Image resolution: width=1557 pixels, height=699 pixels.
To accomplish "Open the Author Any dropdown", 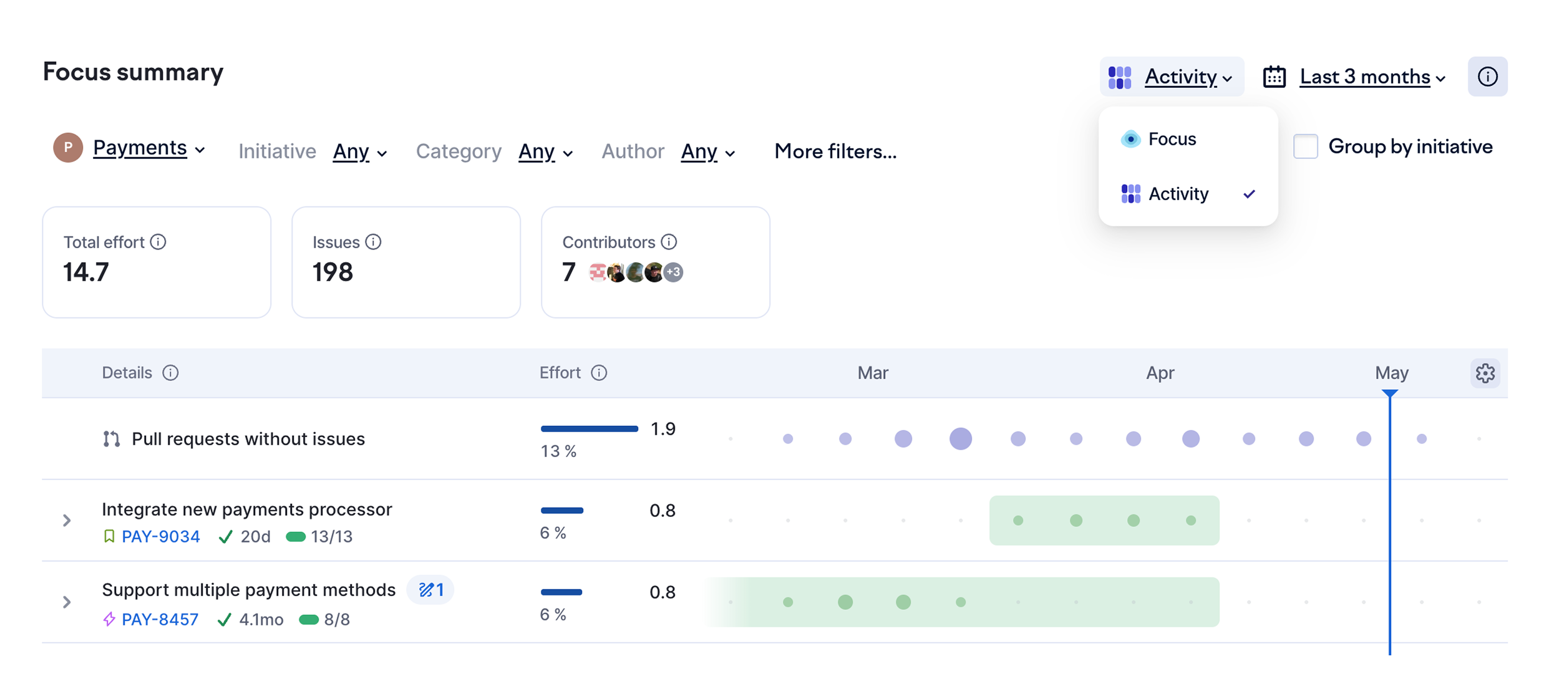I will [x=708, y=152].
